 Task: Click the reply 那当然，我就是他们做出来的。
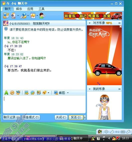tap(30, 70)
